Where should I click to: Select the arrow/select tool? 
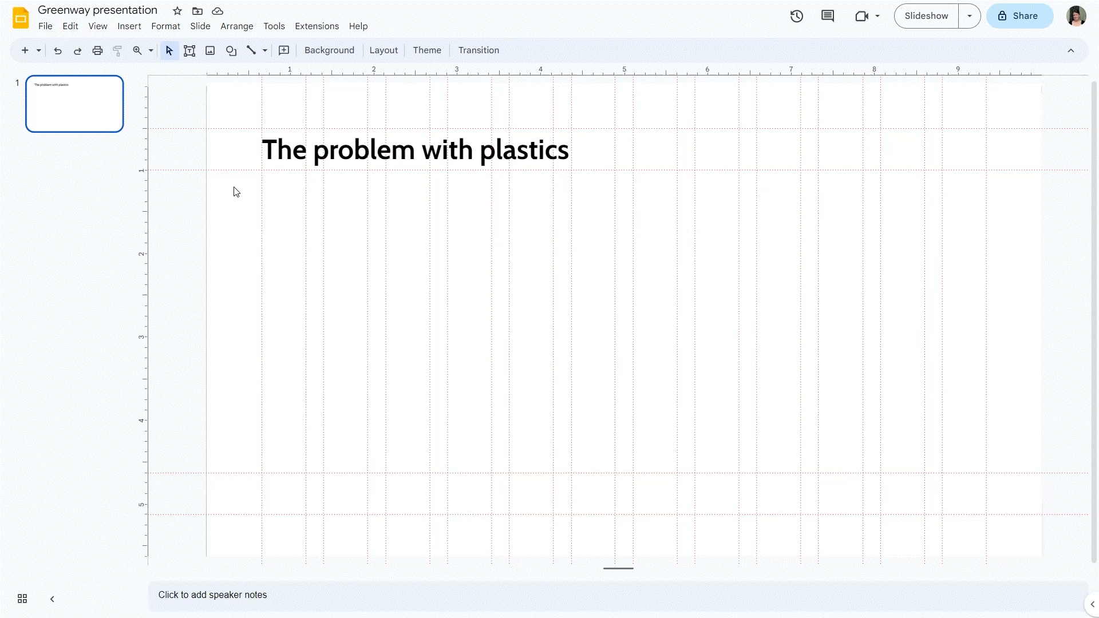(x=168, y=50)
